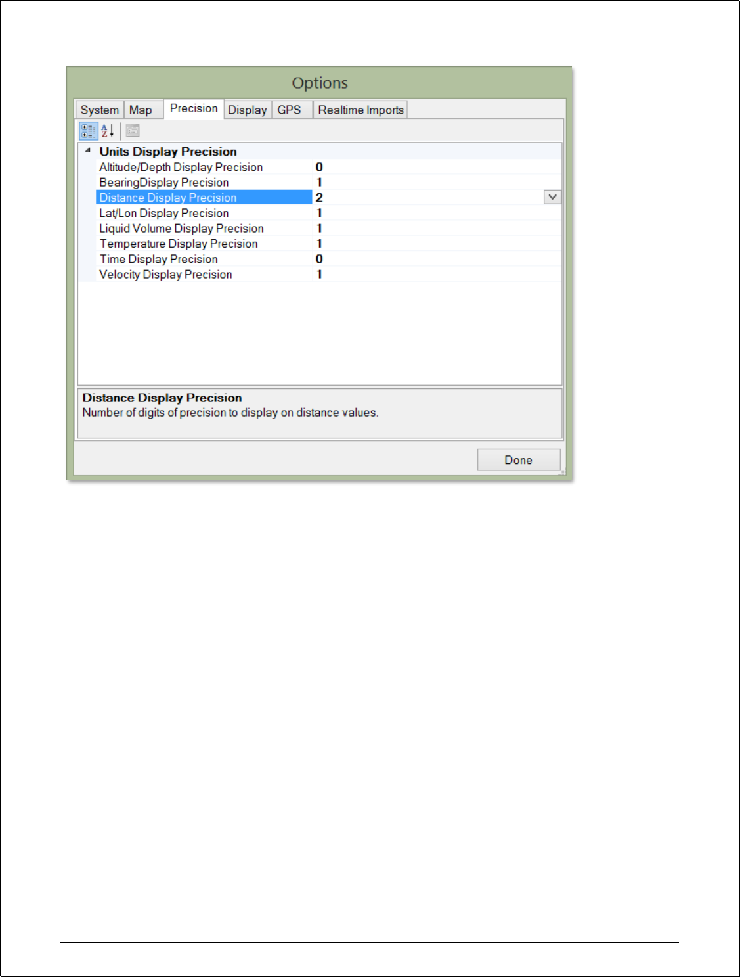Click the Done button

(519, 460)
